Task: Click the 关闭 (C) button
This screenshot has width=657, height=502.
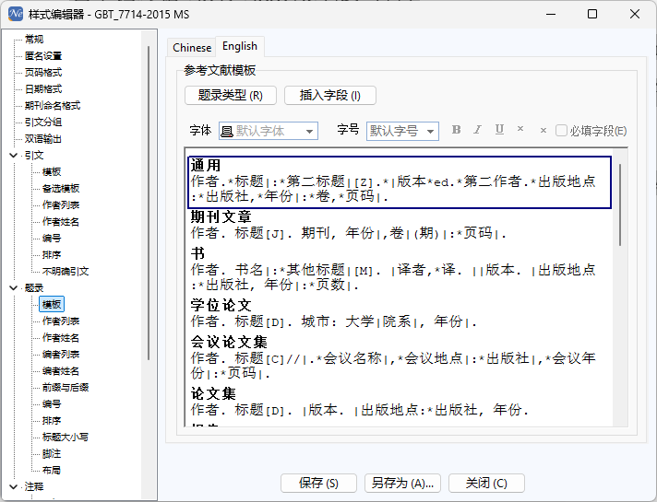Action: click(486, 484)
